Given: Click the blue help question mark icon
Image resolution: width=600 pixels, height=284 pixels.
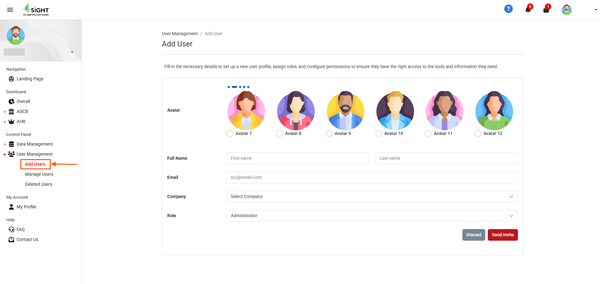Looking at the screenshot, I should [508, 9].
